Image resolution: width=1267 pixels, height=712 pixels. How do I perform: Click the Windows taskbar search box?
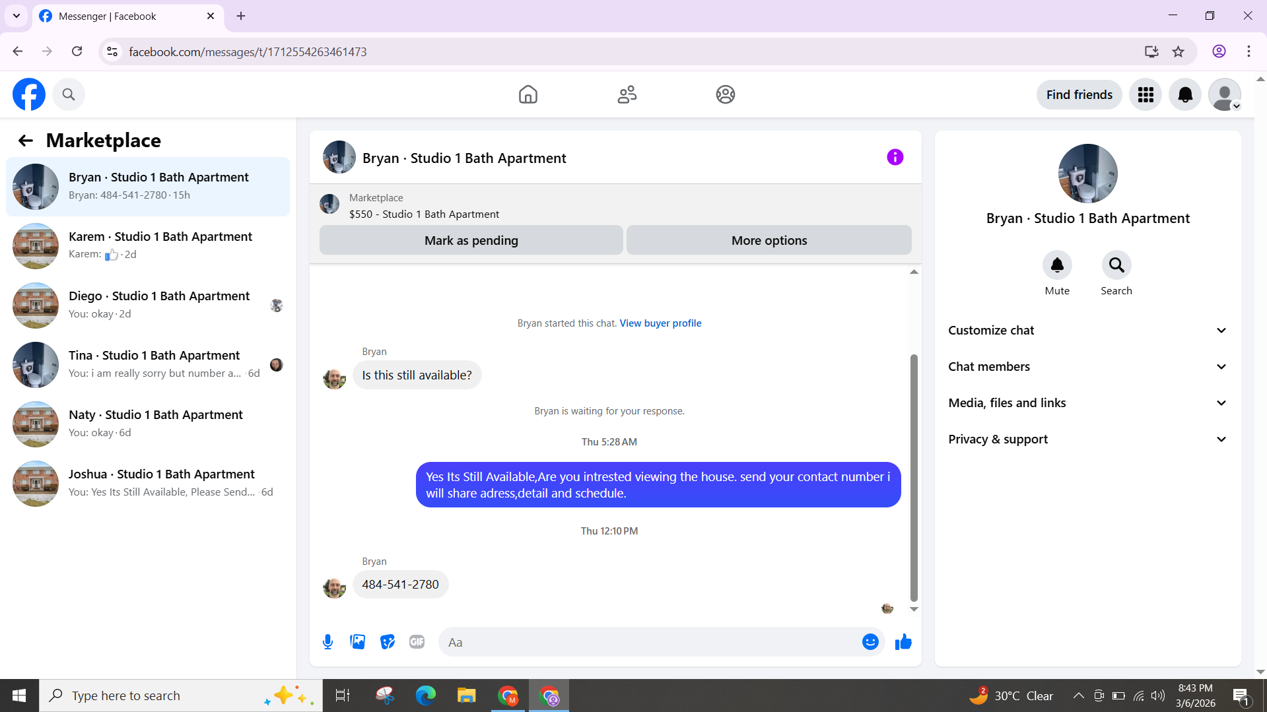(181, 696)
